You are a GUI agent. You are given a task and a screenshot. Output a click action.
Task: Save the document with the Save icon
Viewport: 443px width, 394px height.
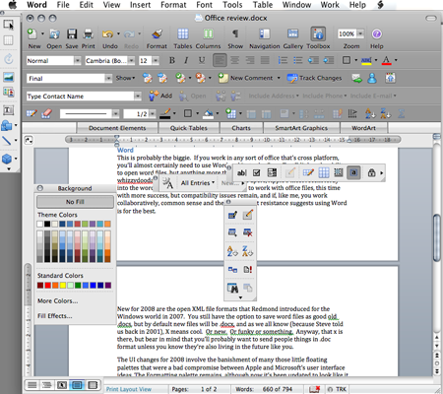pos(72,34)
